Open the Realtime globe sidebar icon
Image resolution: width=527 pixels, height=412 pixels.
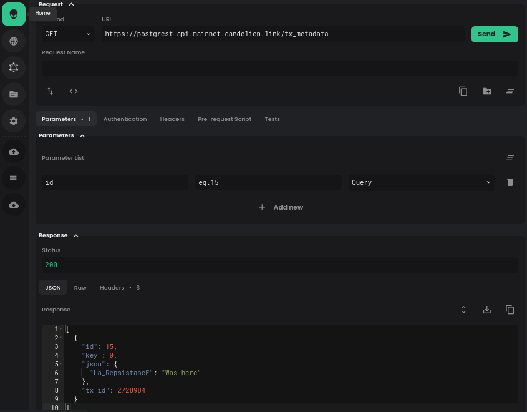[14, 41]
